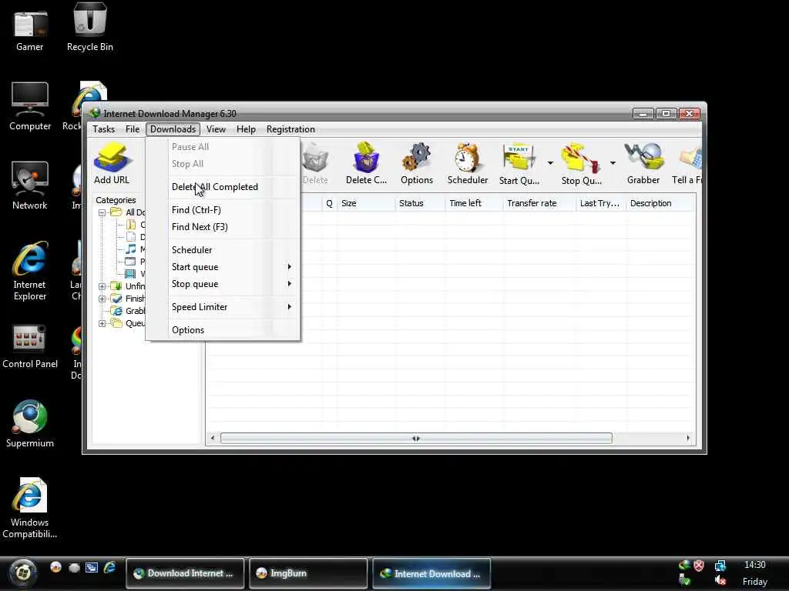The height and width of the screenshot is (591, 789).
Task: Open the Start Queue dropdown arrow
Action: tap(550, 163)
